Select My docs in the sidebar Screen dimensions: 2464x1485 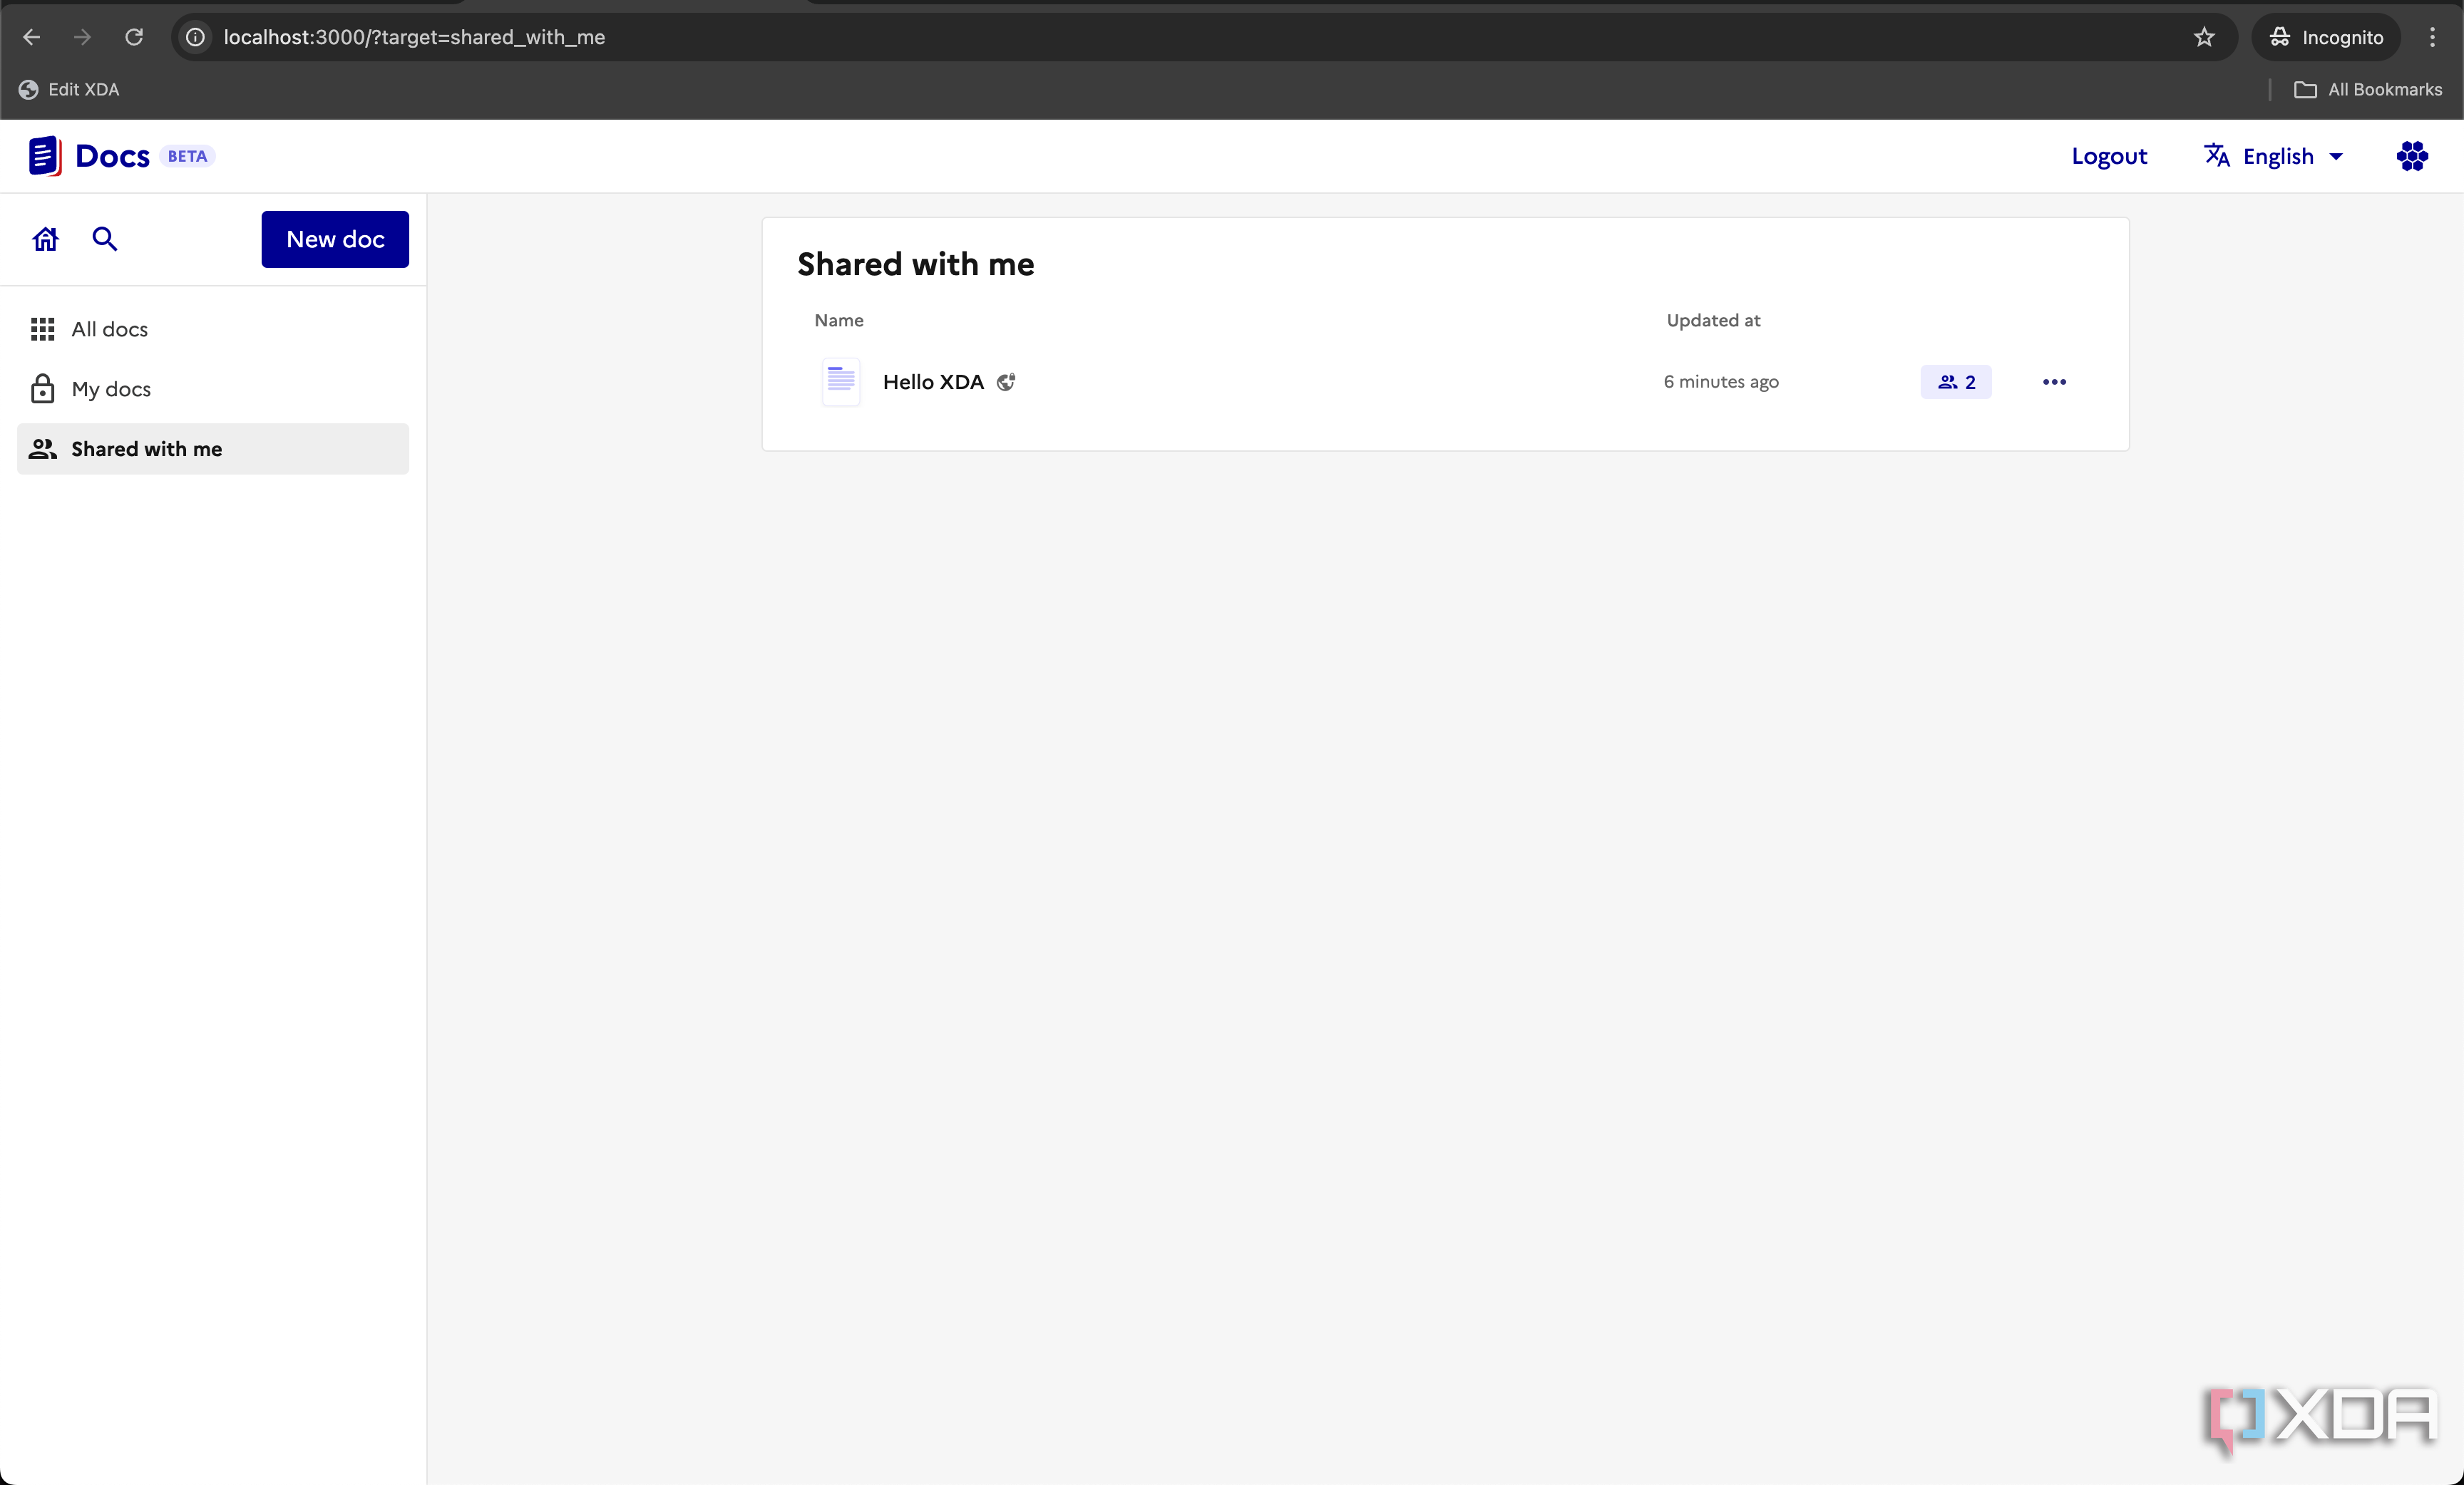tap(213, 389)
